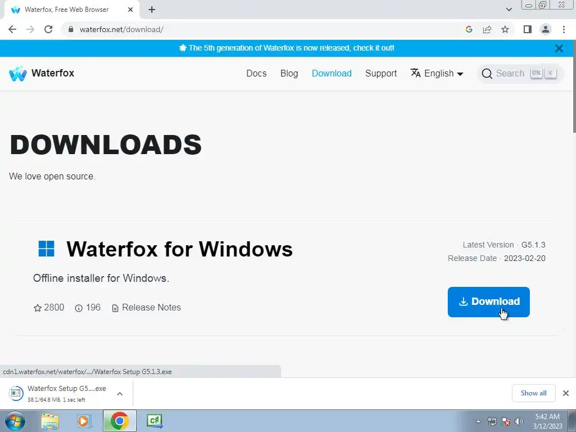Click Show all downloads
576x432 pixels.
point(533,393)
